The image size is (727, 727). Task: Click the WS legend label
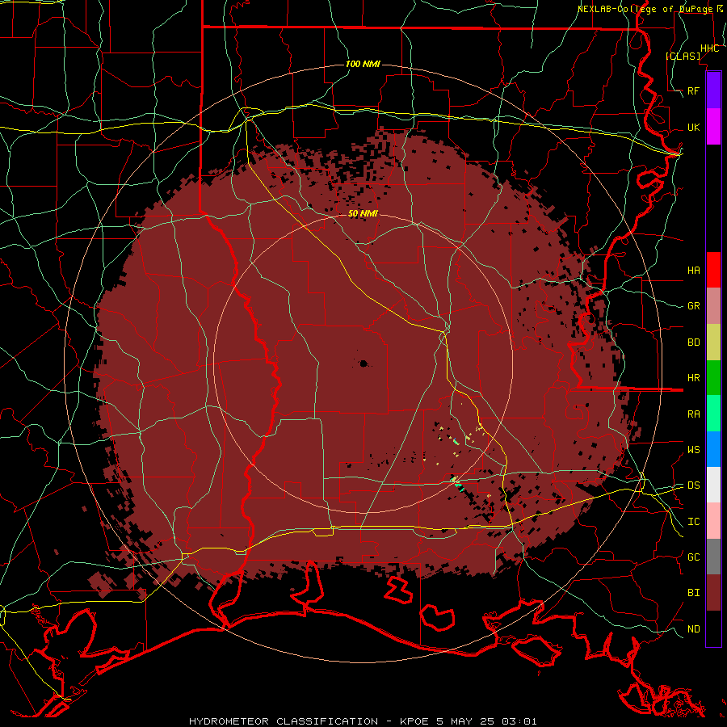[694, 450]
